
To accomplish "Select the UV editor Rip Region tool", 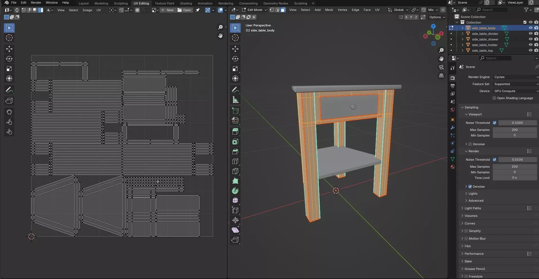I will [x=9, y=101].
